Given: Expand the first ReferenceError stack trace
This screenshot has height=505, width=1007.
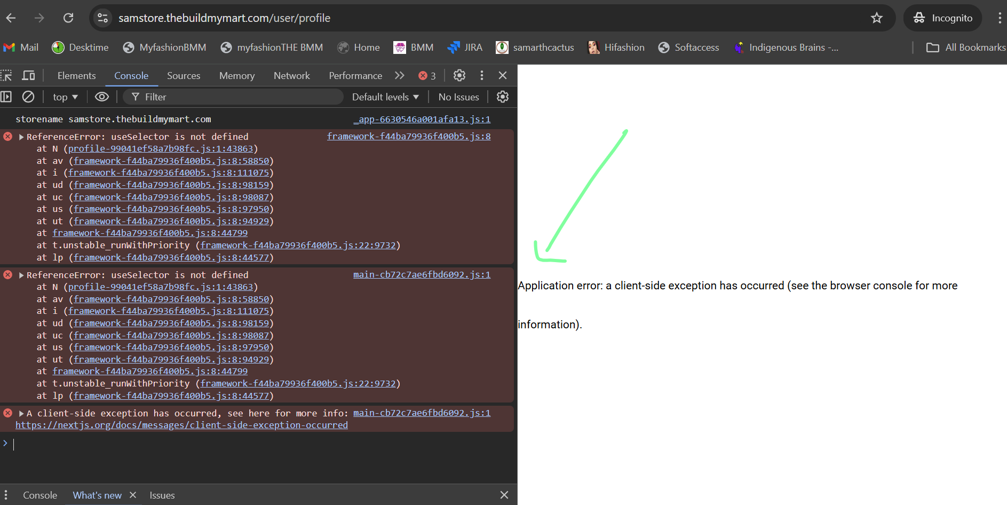Looking at the screenshot, I should [21, 137].
